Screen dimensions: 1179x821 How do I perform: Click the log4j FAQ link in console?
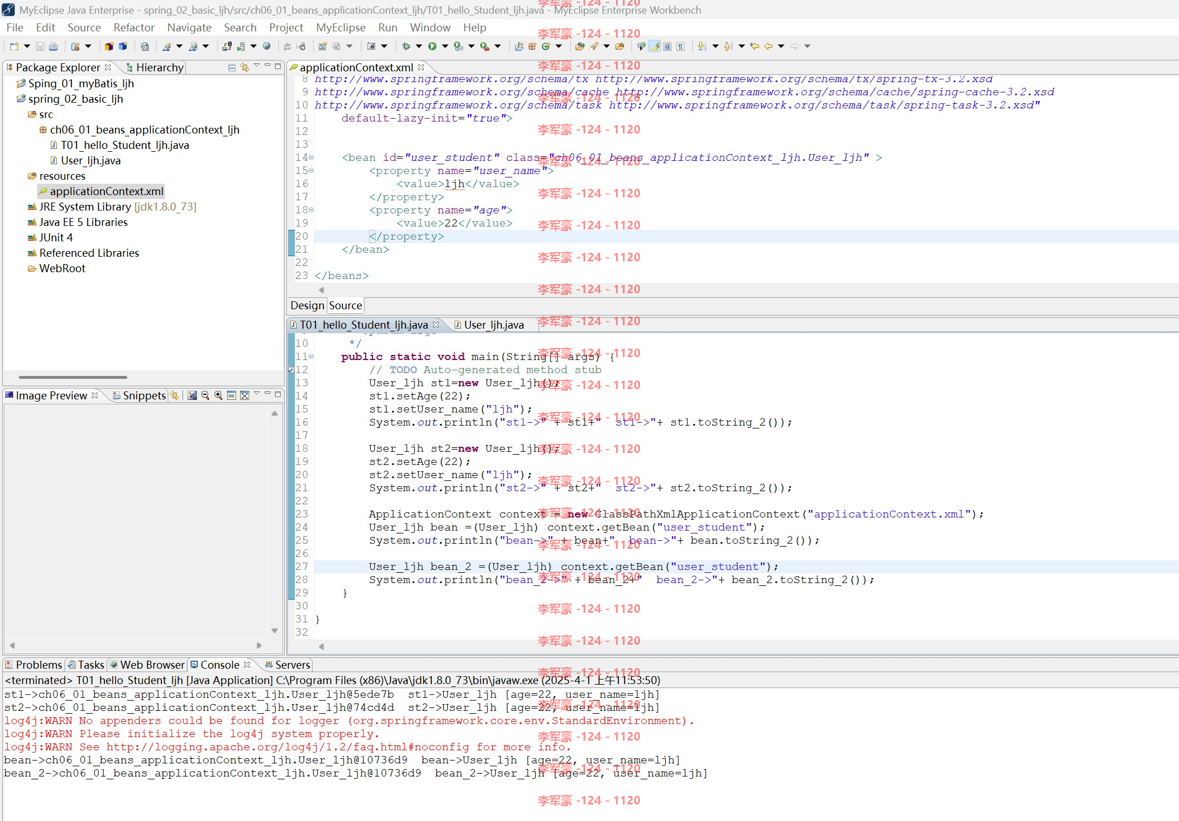point(288,747)
